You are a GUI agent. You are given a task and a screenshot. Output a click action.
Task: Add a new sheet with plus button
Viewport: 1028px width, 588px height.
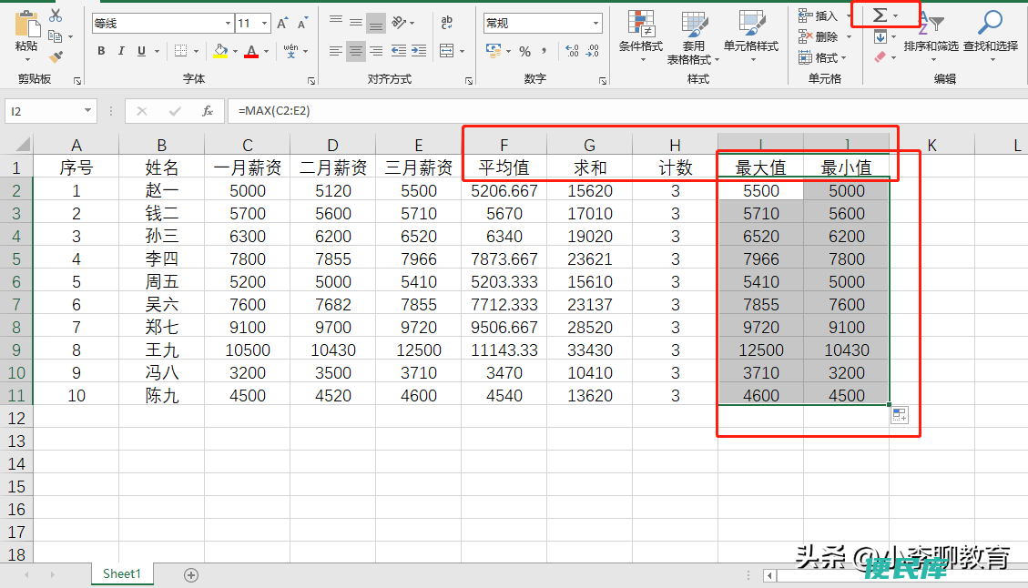pyautogui.click(x=191, y=575)
